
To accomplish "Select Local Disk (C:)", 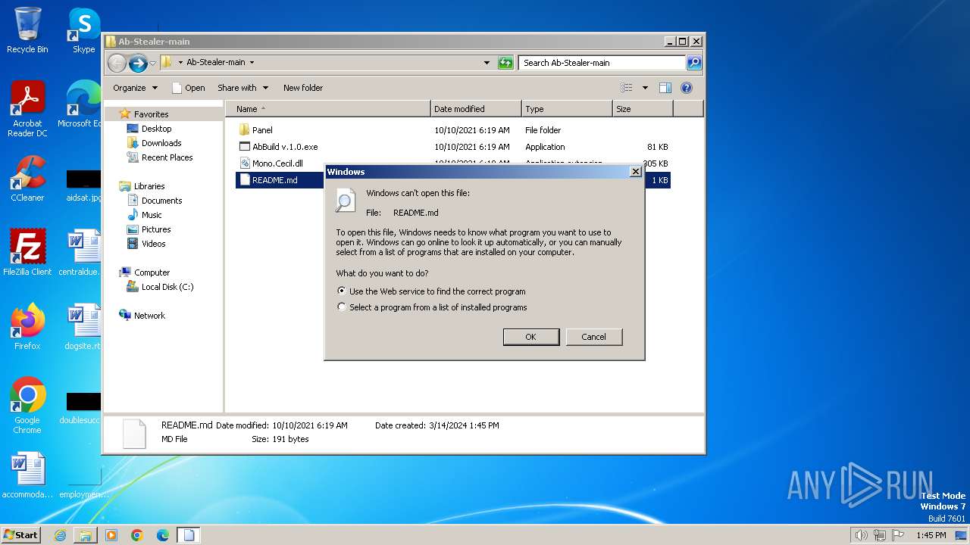I will coord(167,287).
